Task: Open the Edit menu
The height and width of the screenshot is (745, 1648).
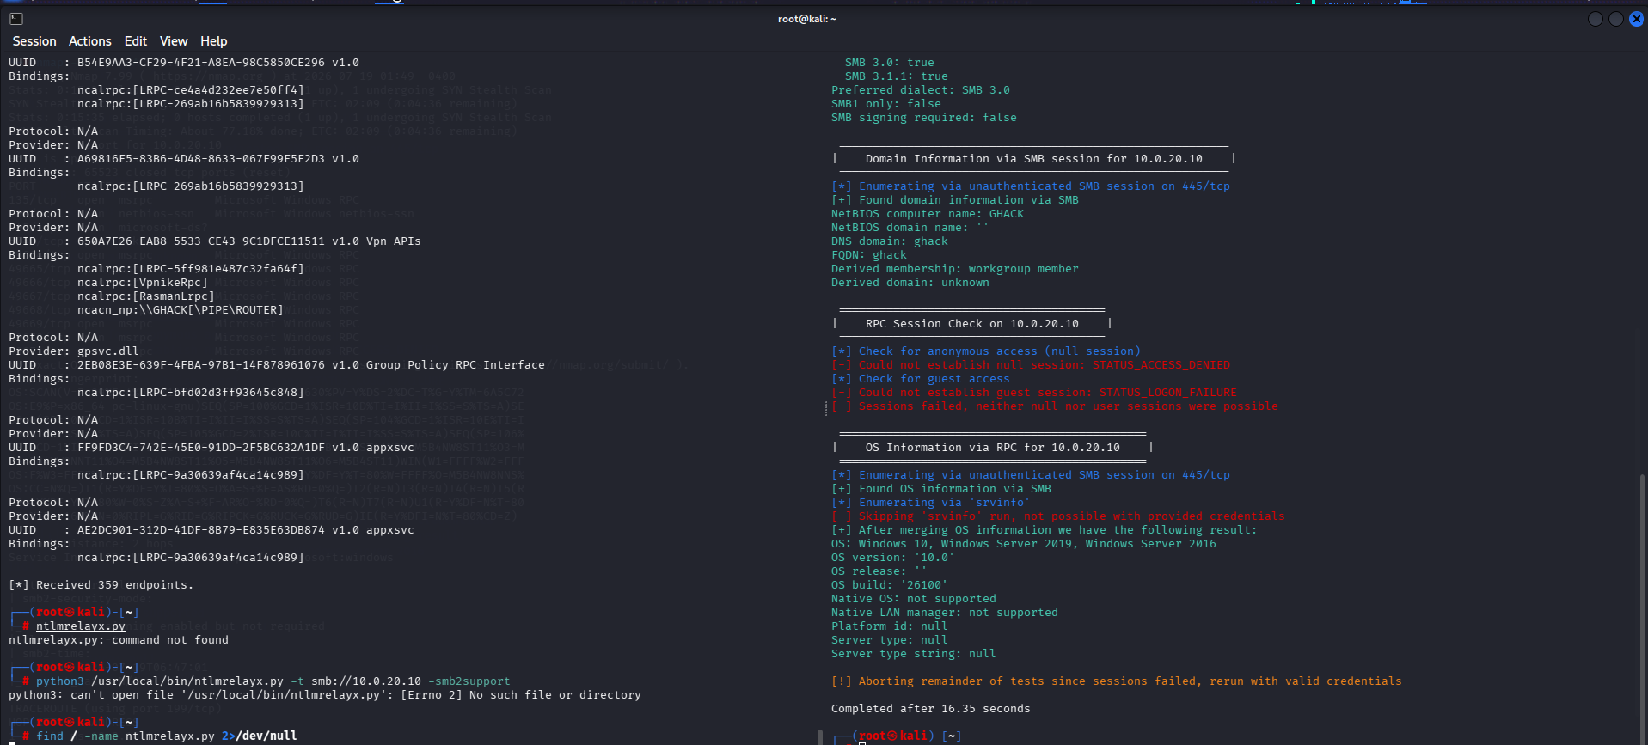Action: pos(136,41)
